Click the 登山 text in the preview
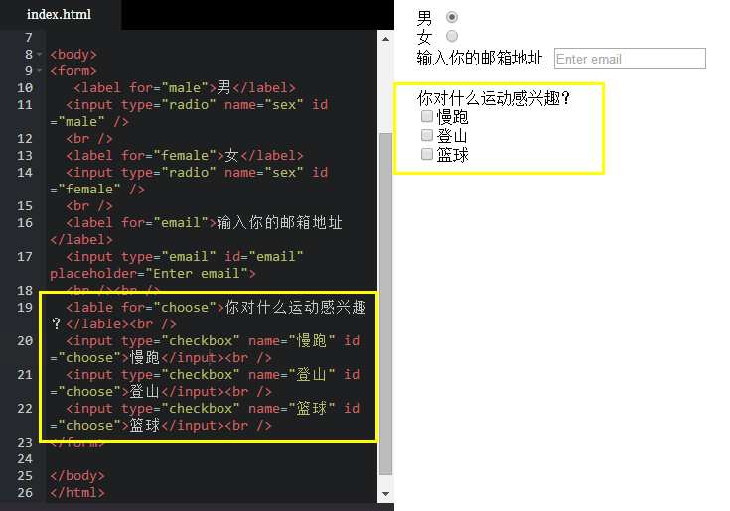Viewport: 730px width, 511px height. point(452,136)
